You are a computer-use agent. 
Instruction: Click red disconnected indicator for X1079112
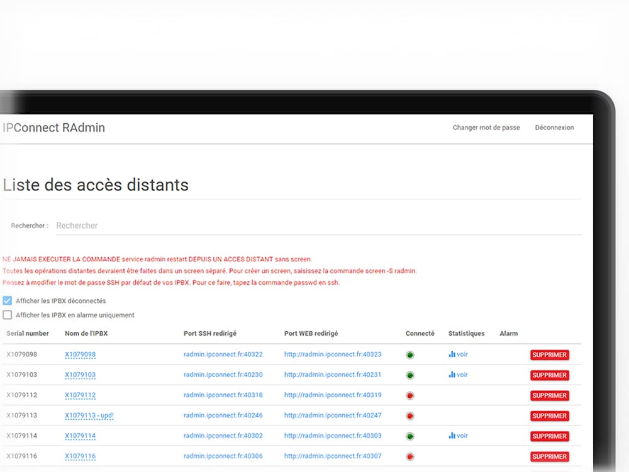(x=410, y=396)
